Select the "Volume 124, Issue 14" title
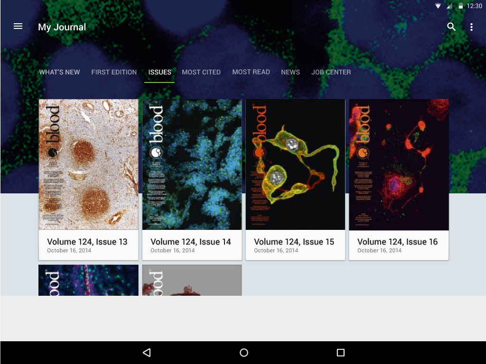The width and height of the screenshot is (486, 364). [x=191, y=242]
